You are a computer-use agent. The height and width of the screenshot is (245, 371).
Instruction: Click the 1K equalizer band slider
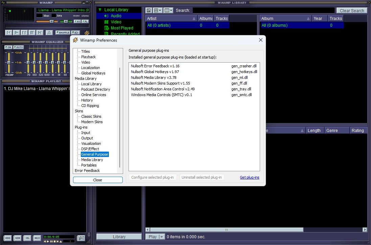click(53, 63)
